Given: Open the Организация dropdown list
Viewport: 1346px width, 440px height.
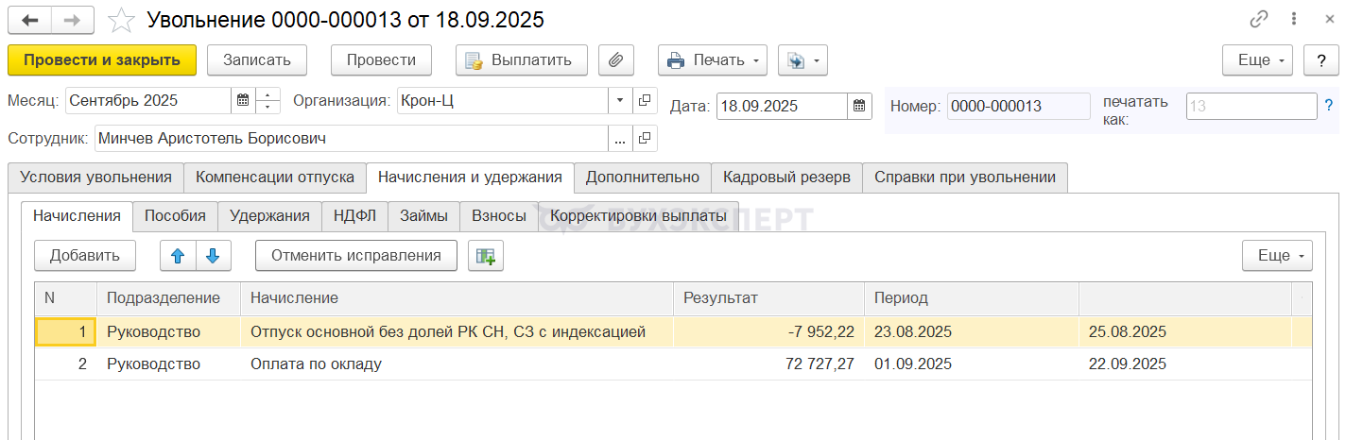Looking at the screenshot, I should click(620, 100).
